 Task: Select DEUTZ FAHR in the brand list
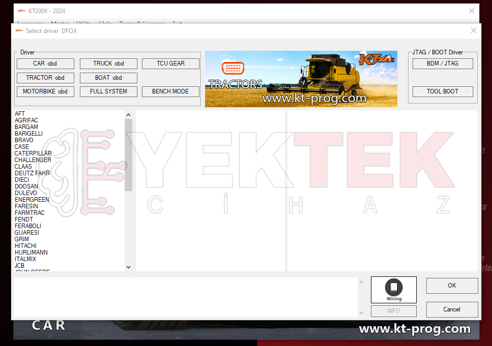[x=32, y=173]
